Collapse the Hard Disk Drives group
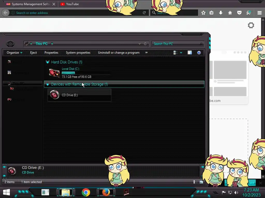This screenshot has width=265, height=198. click(48, 62)
